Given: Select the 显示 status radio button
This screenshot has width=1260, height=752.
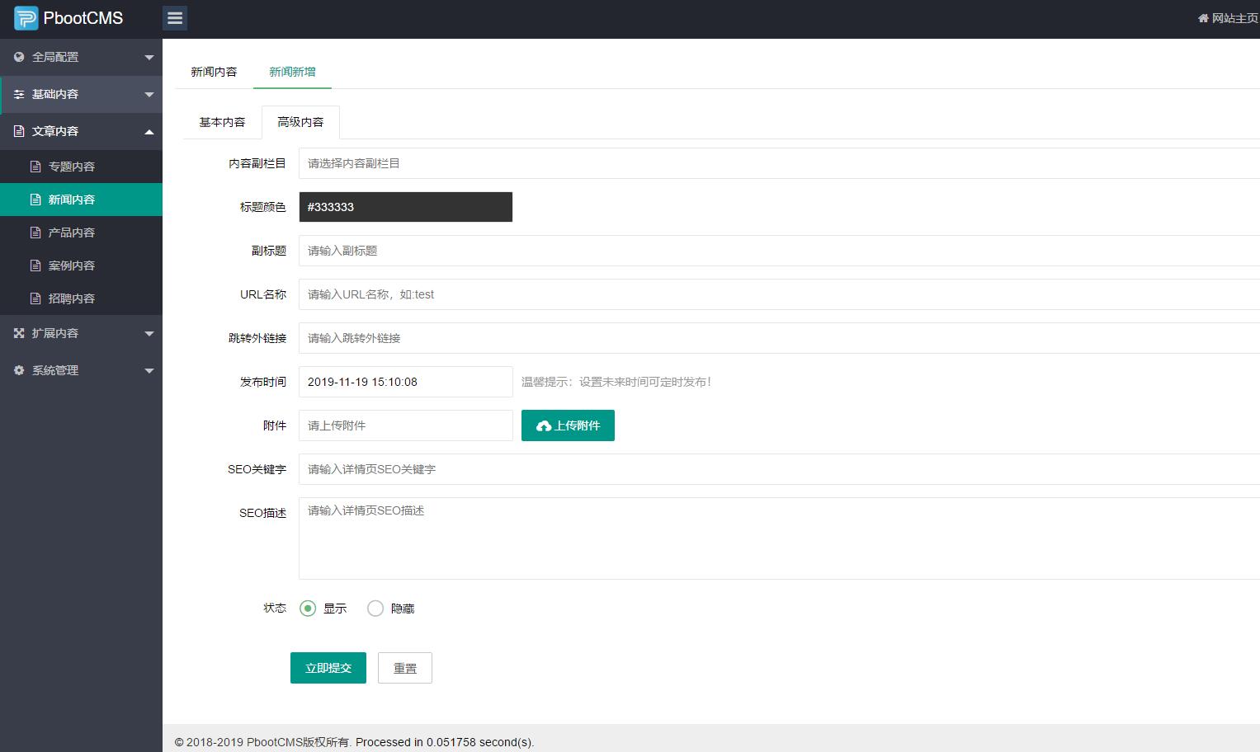Looking at the screenshot, I should [308, 609].
